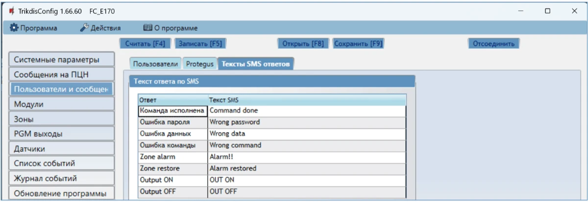
Task: Click the TrikdisConfig app icon in title bar
Action: pyautogui.click(x=12, y=11)
